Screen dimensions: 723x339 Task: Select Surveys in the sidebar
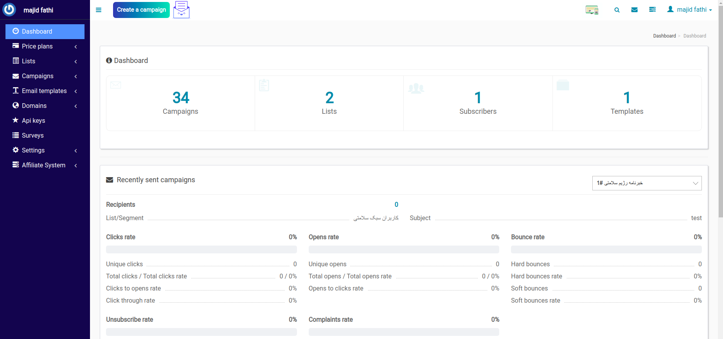[x=33, y=135]
